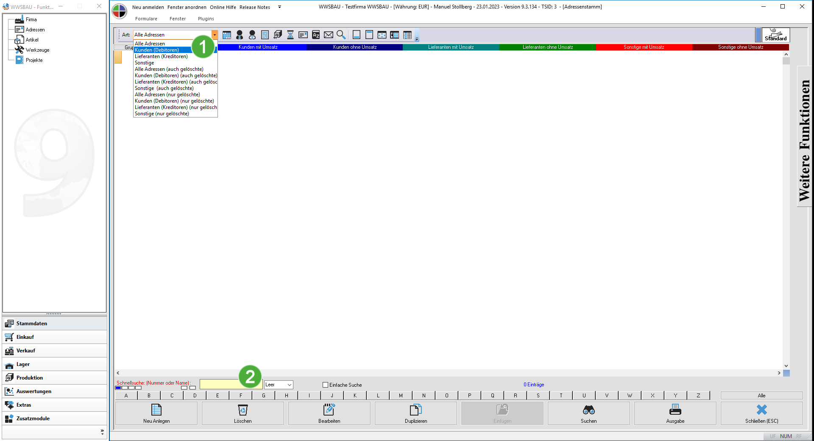Open the business card toolbar icon

pos(303,35)
